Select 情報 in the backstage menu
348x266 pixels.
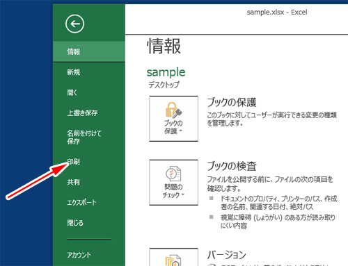tap(89, 51)
